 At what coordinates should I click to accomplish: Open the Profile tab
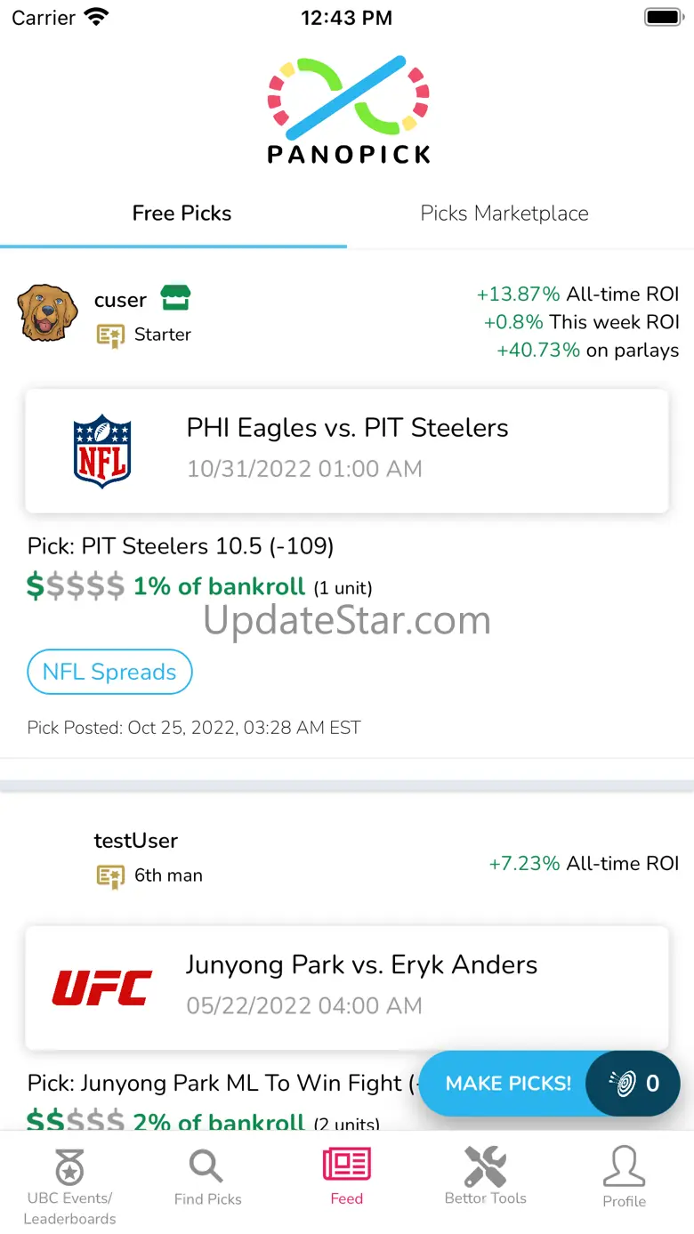click(624, 1177)
